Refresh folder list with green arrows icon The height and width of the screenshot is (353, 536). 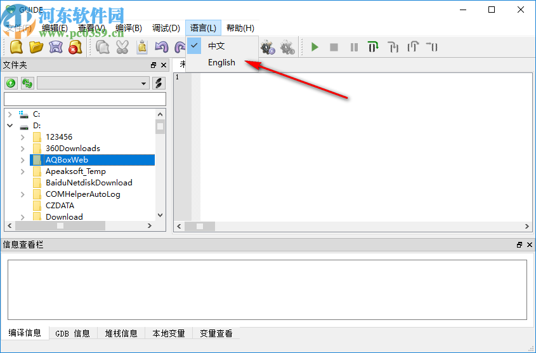(x=27, y=83)
